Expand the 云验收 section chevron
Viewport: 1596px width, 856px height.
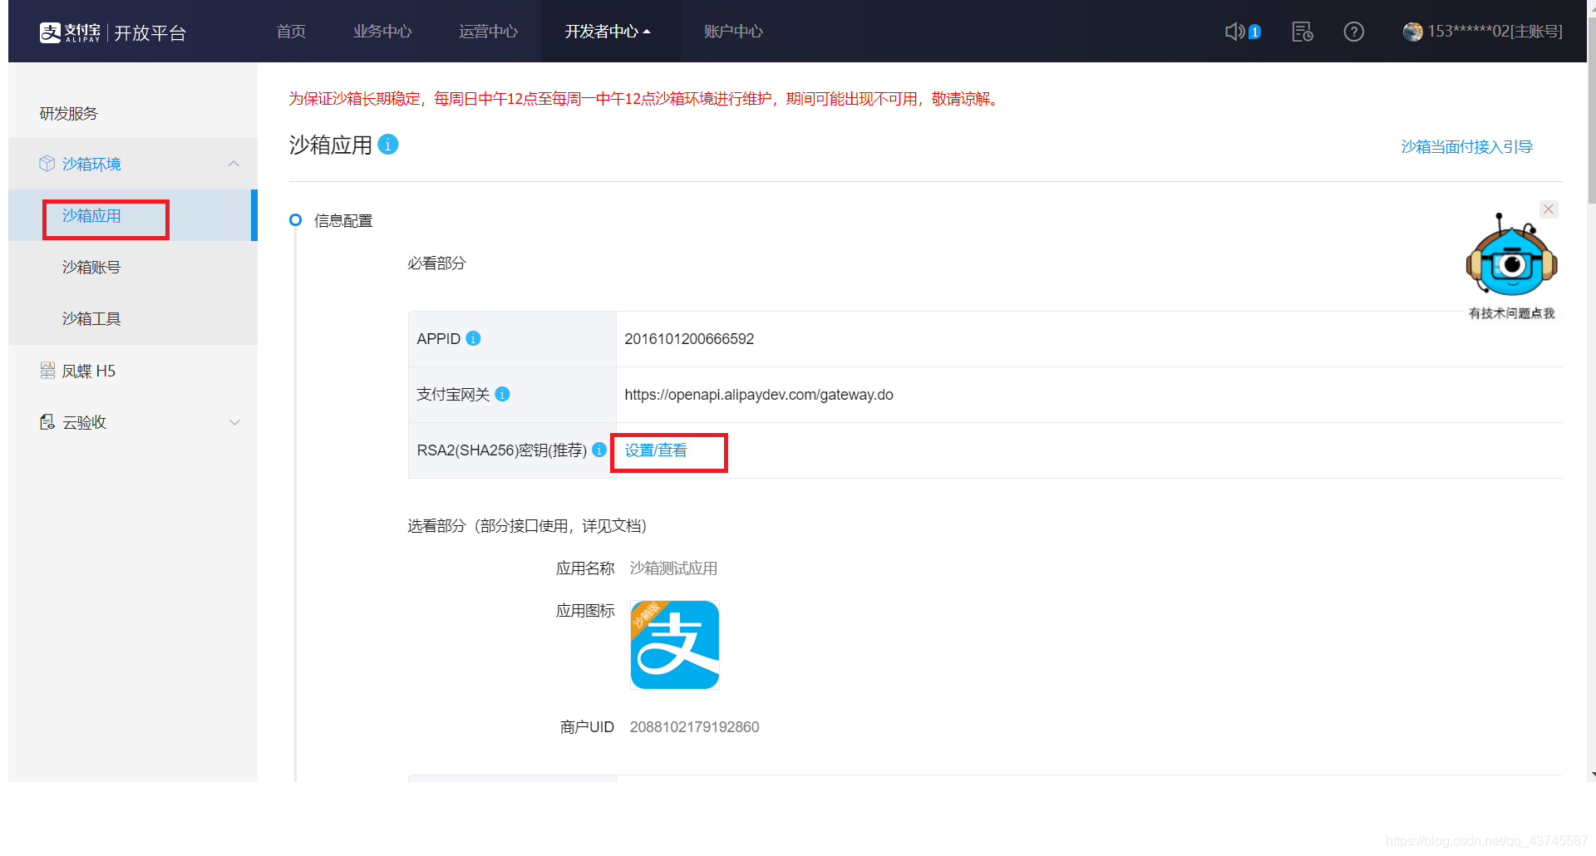234,422
